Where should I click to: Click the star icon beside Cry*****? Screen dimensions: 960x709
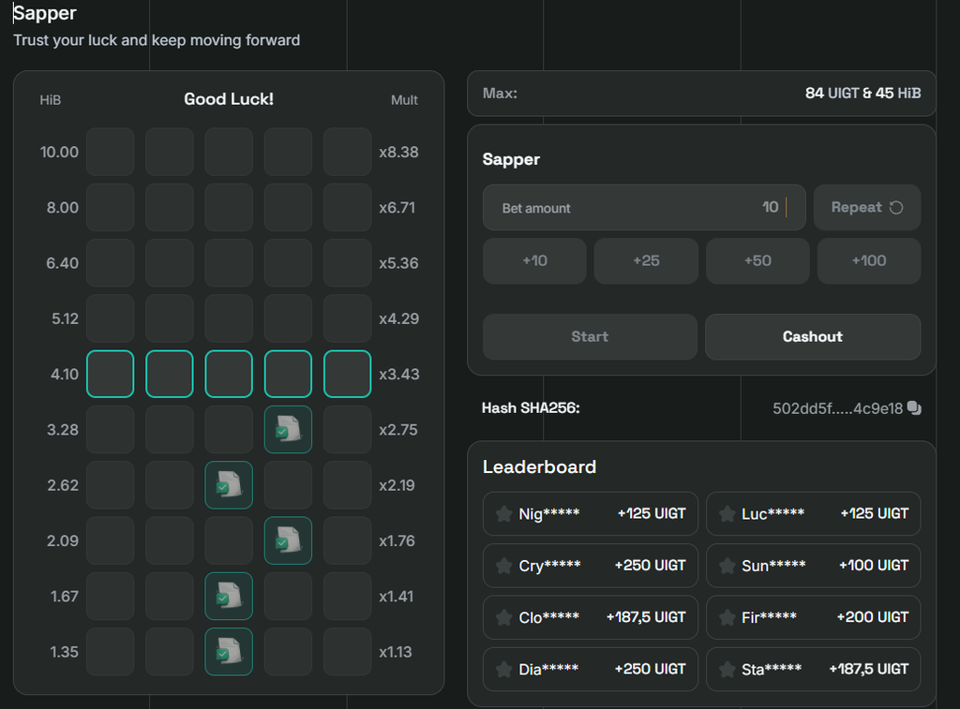(503, 566)
